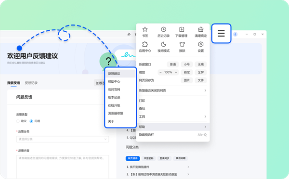Click the 无痕 new window button
The width and height of the screenshot is (289, 179).
coord(201,64)
